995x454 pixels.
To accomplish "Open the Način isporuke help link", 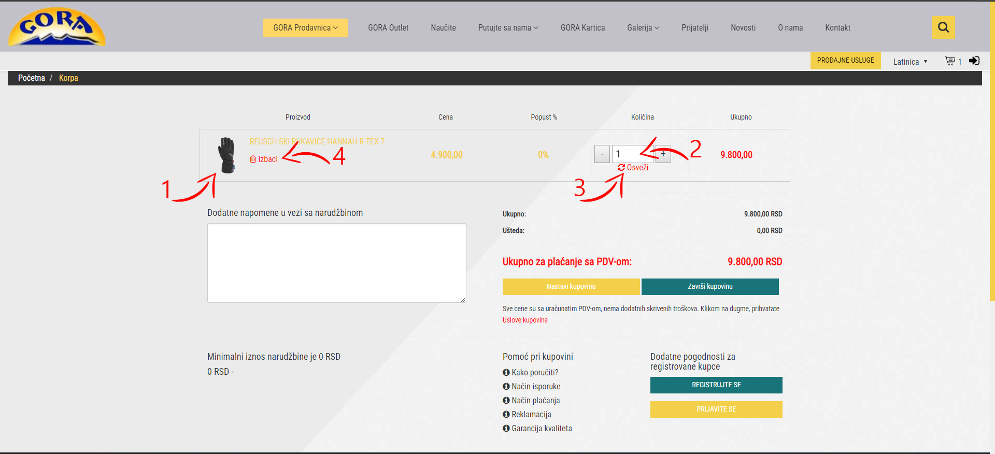I will pos(532,386).
